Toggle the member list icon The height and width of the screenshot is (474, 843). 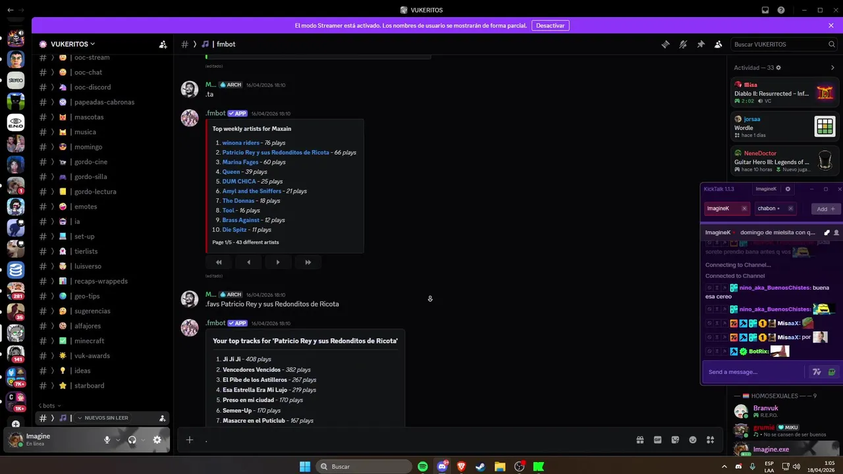718,44
